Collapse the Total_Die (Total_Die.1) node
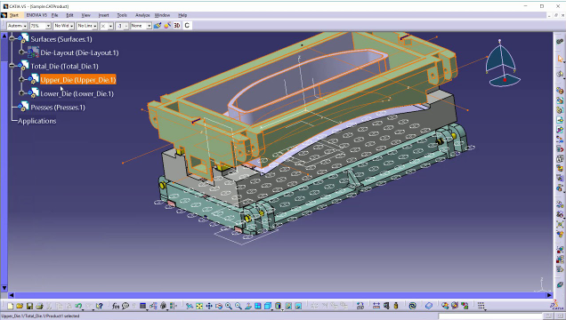The width and height of the screenshot is (566, 320). [12, 66]
